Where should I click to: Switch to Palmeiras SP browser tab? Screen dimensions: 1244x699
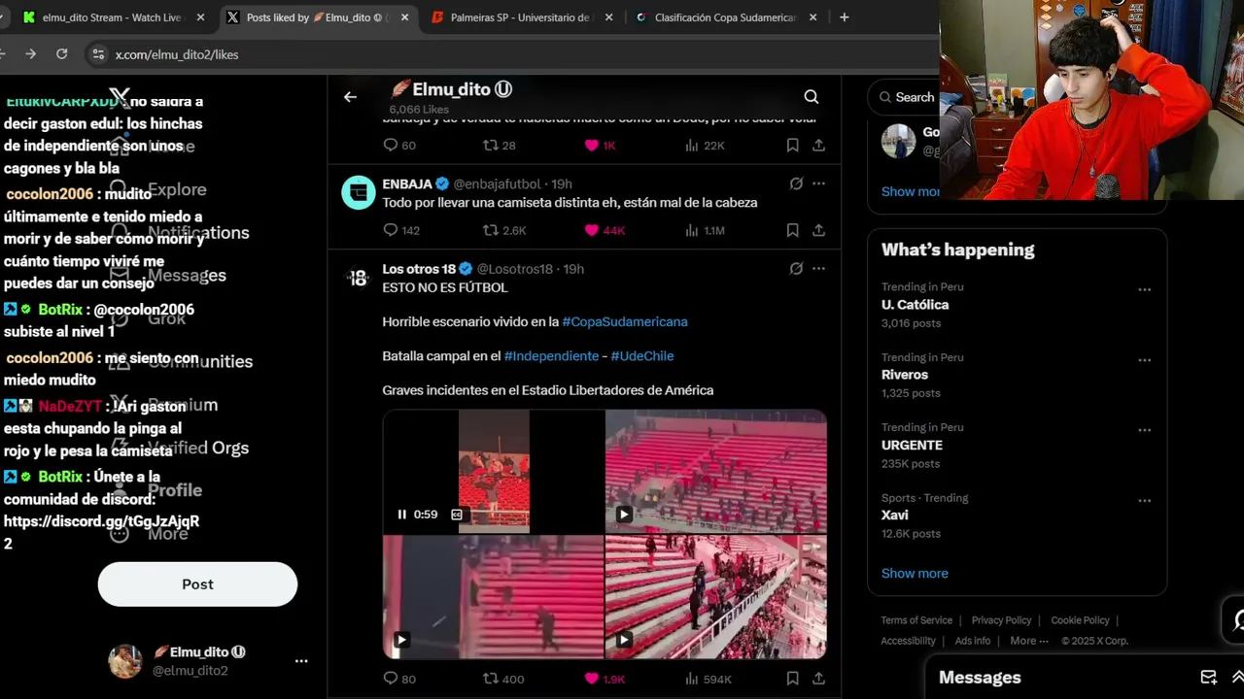coord(521,17)
